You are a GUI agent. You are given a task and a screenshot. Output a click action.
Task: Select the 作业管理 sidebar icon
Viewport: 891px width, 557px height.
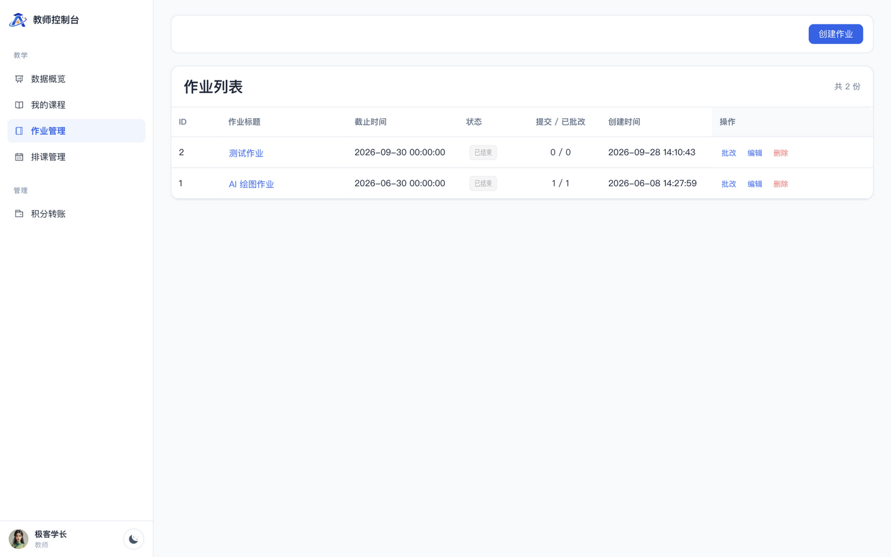click(x=19, y=131)
